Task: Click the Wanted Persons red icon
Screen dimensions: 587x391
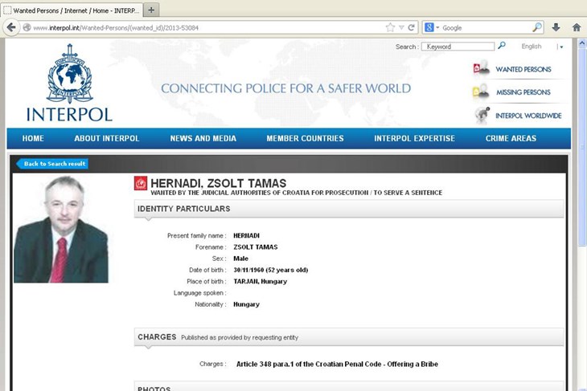Action: point(482,68)
